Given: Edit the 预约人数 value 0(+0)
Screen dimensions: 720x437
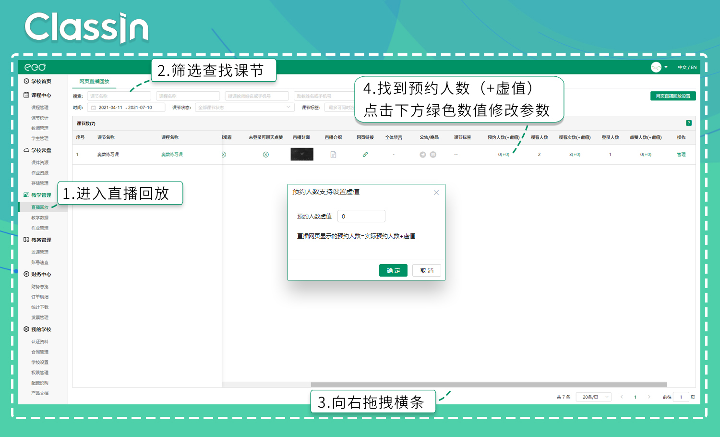Looking at the screenshot, I should tap(504, 155).
